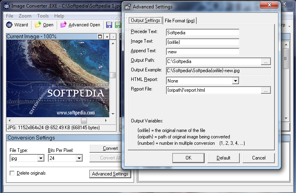Viewport: 296px width, 193px height.
Task: Click the Precede Text field
Action: coord(203,32)
